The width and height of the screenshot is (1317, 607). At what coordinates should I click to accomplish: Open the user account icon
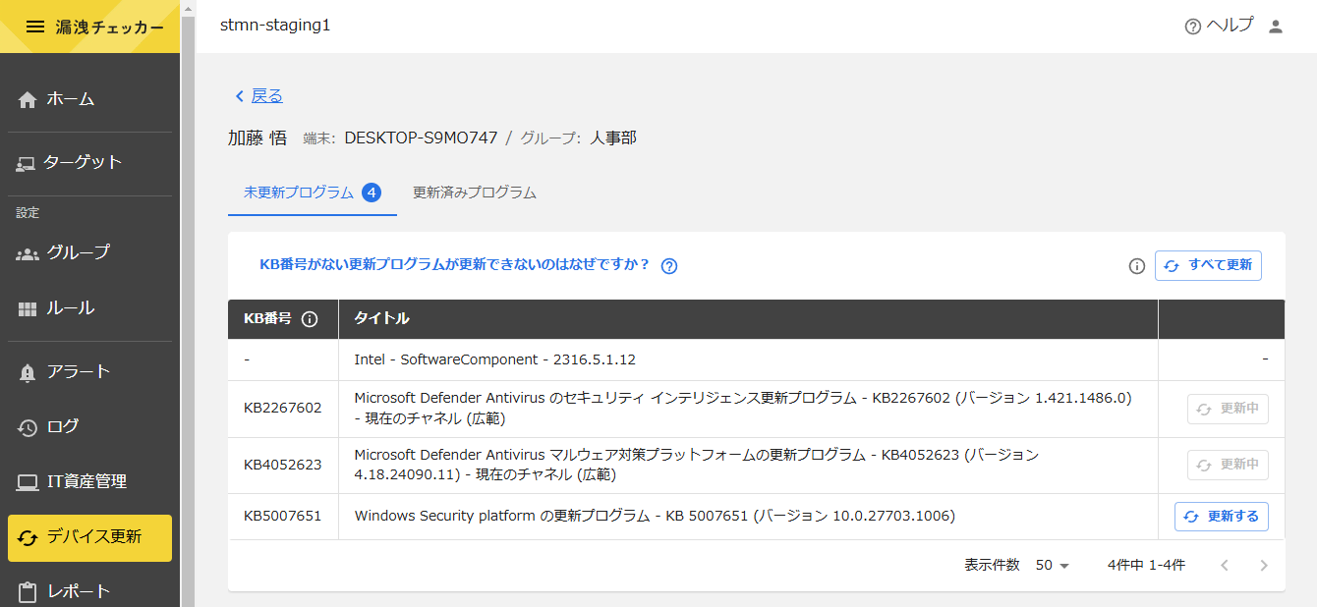[1276, 27]
